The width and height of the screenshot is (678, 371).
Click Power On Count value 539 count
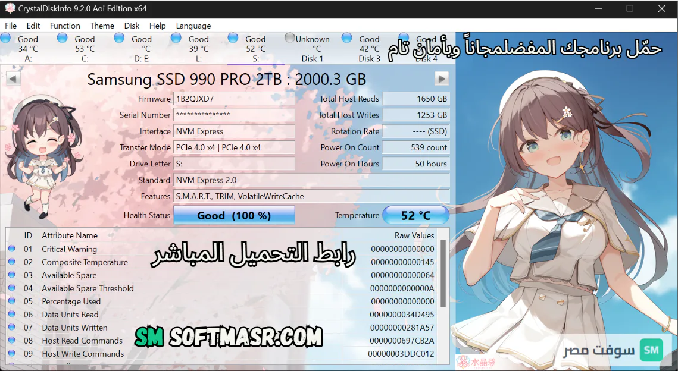(415, 147)
